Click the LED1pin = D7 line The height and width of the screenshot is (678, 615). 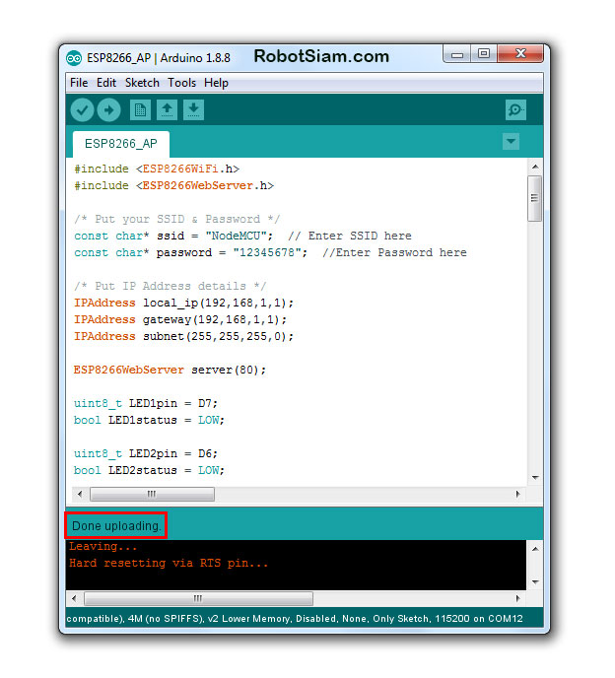146,403
